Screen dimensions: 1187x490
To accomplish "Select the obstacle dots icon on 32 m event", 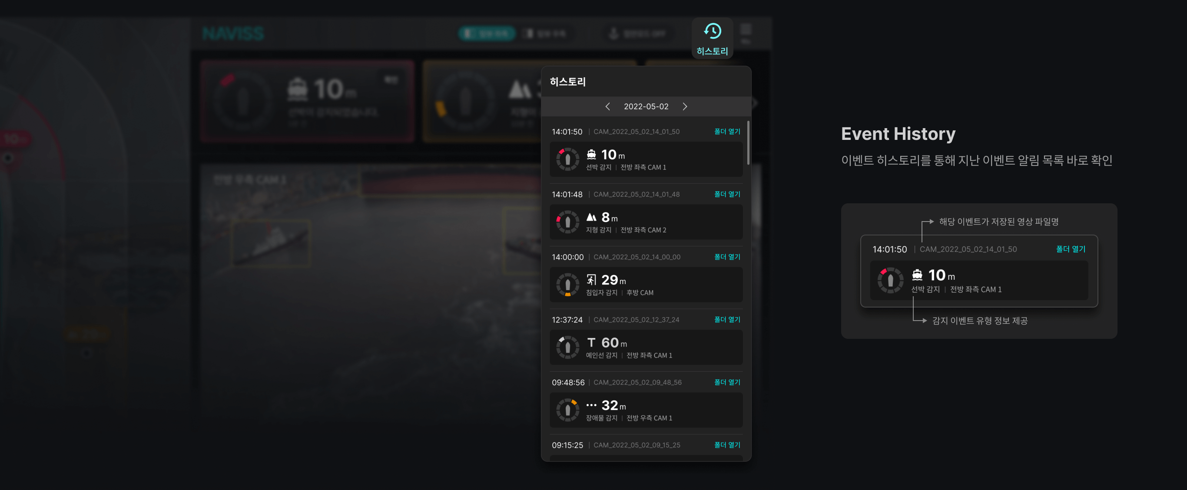I will click(x=591, y=405).
